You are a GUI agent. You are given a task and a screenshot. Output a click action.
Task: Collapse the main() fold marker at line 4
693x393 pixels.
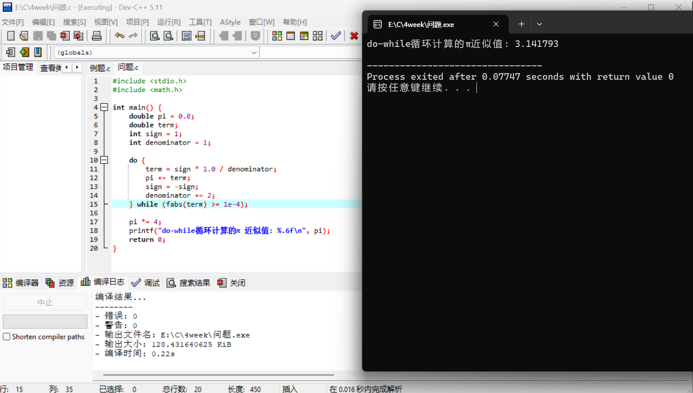(104, 107)
